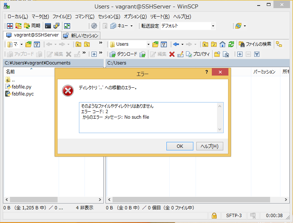
Task: Open the ローカル(L) menu
Action: [x=18, y=17]
